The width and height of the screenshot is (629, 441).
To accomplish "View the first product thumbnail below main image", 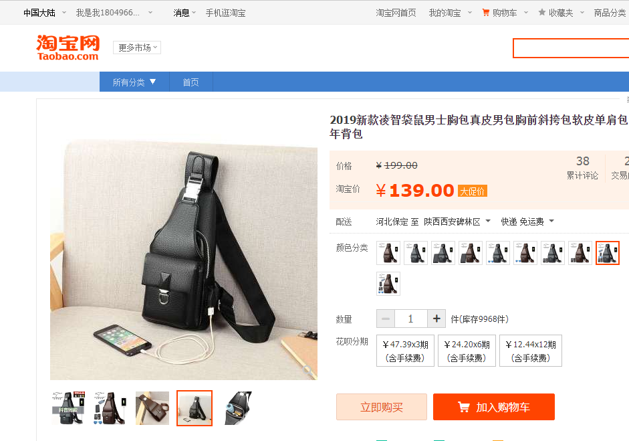I will coord(68,408).
